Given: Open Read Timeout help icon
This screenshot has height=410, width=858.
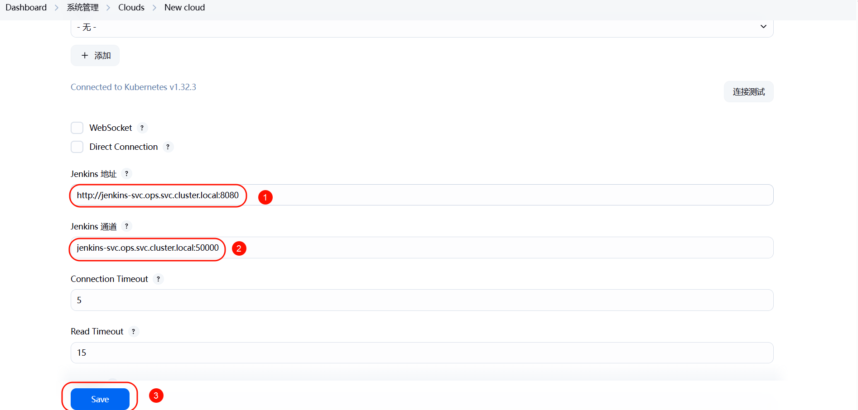Looking at the screenshot, I should [x=133, y=332].
